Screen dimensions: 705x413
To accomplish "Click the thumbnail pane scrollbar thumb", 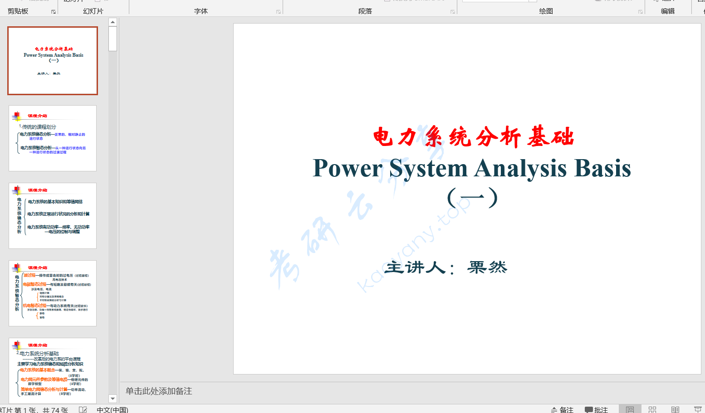I will [113, 39].
